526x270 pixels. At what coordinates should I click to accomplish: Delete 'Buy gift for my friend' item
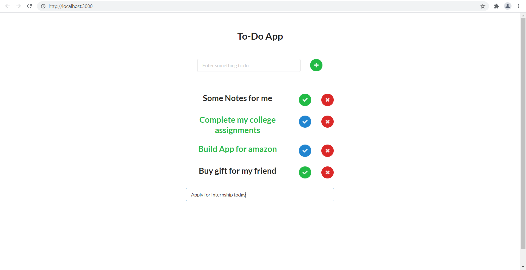[327, 172]
